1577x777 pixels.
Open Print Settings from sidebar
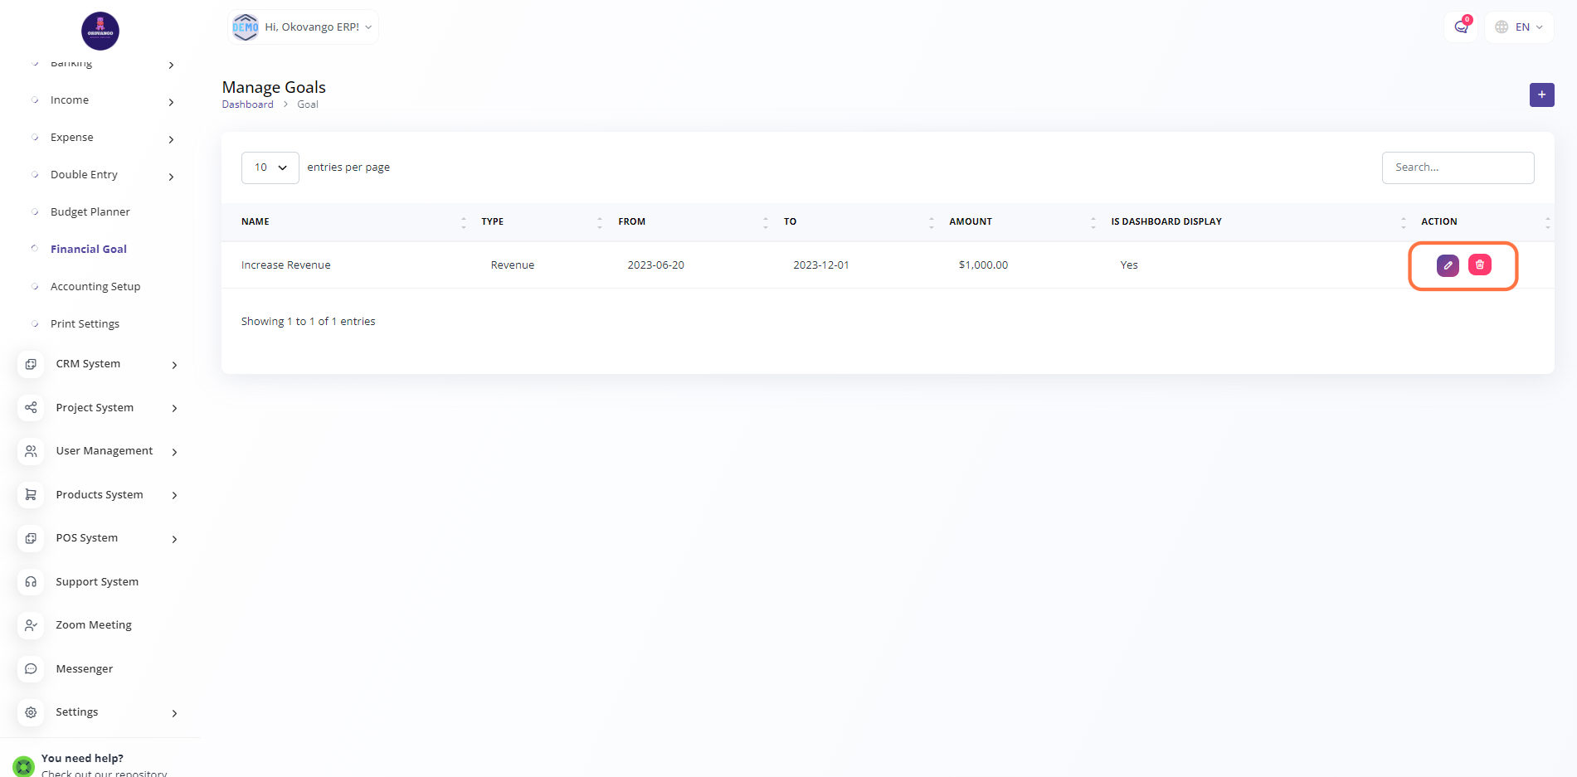[x=85, y=324]
